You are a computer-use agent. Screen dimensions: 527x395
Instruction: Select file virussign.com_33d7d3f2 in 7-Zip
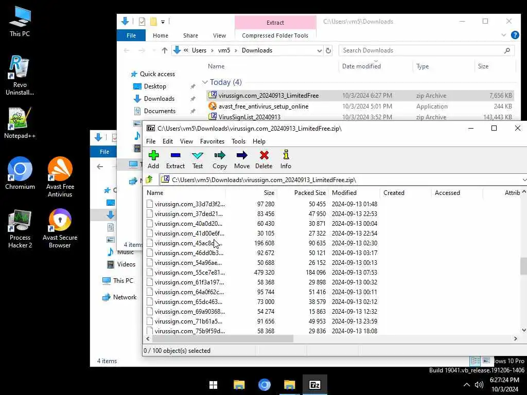click(x=189, y=204)
